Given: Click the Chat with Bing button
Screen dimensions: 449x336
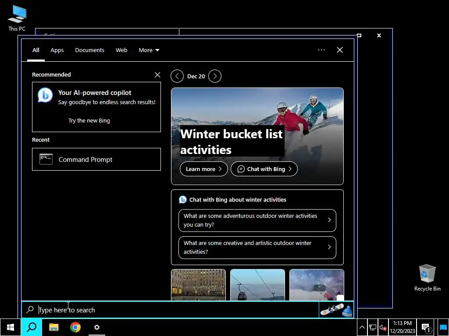Looking at the screenshot, I should pyautogui.click(x=264, y=169).
